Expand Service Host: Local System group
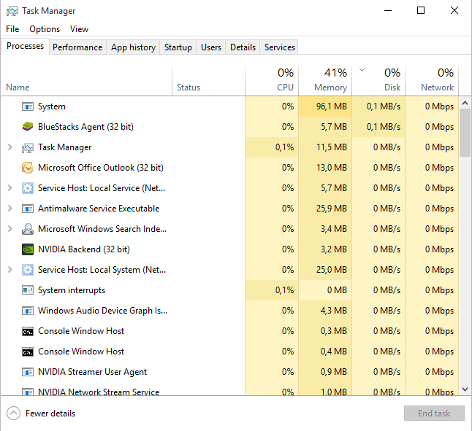This screenshot has width=472, height=431. point(10,270)
